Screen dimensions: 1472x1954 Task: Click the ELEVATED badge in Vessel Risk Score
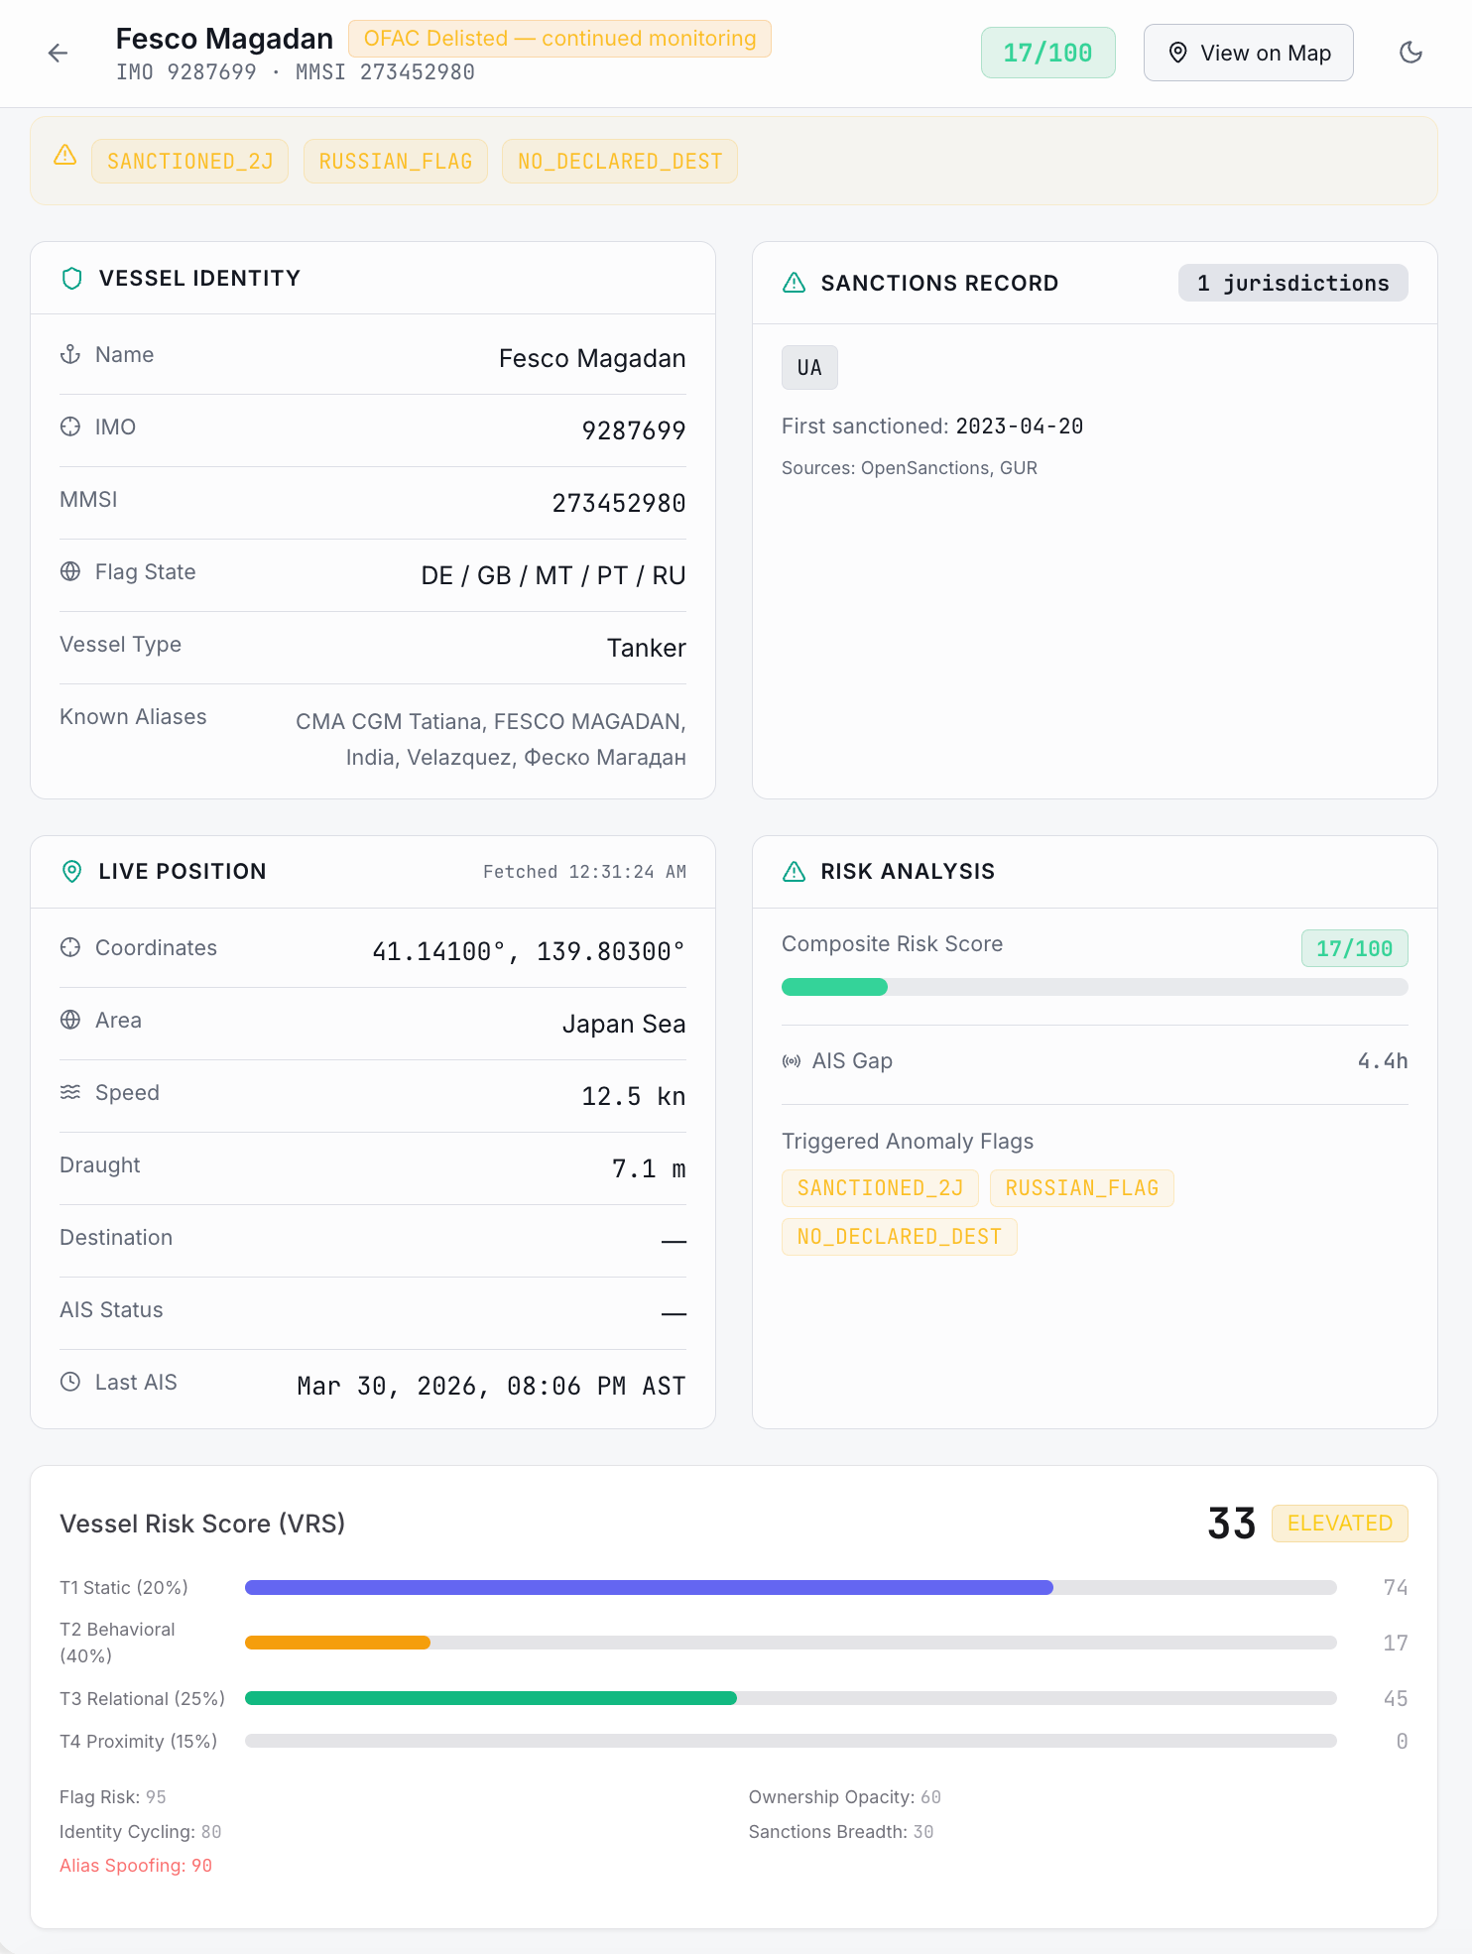click(1339, 1524)
